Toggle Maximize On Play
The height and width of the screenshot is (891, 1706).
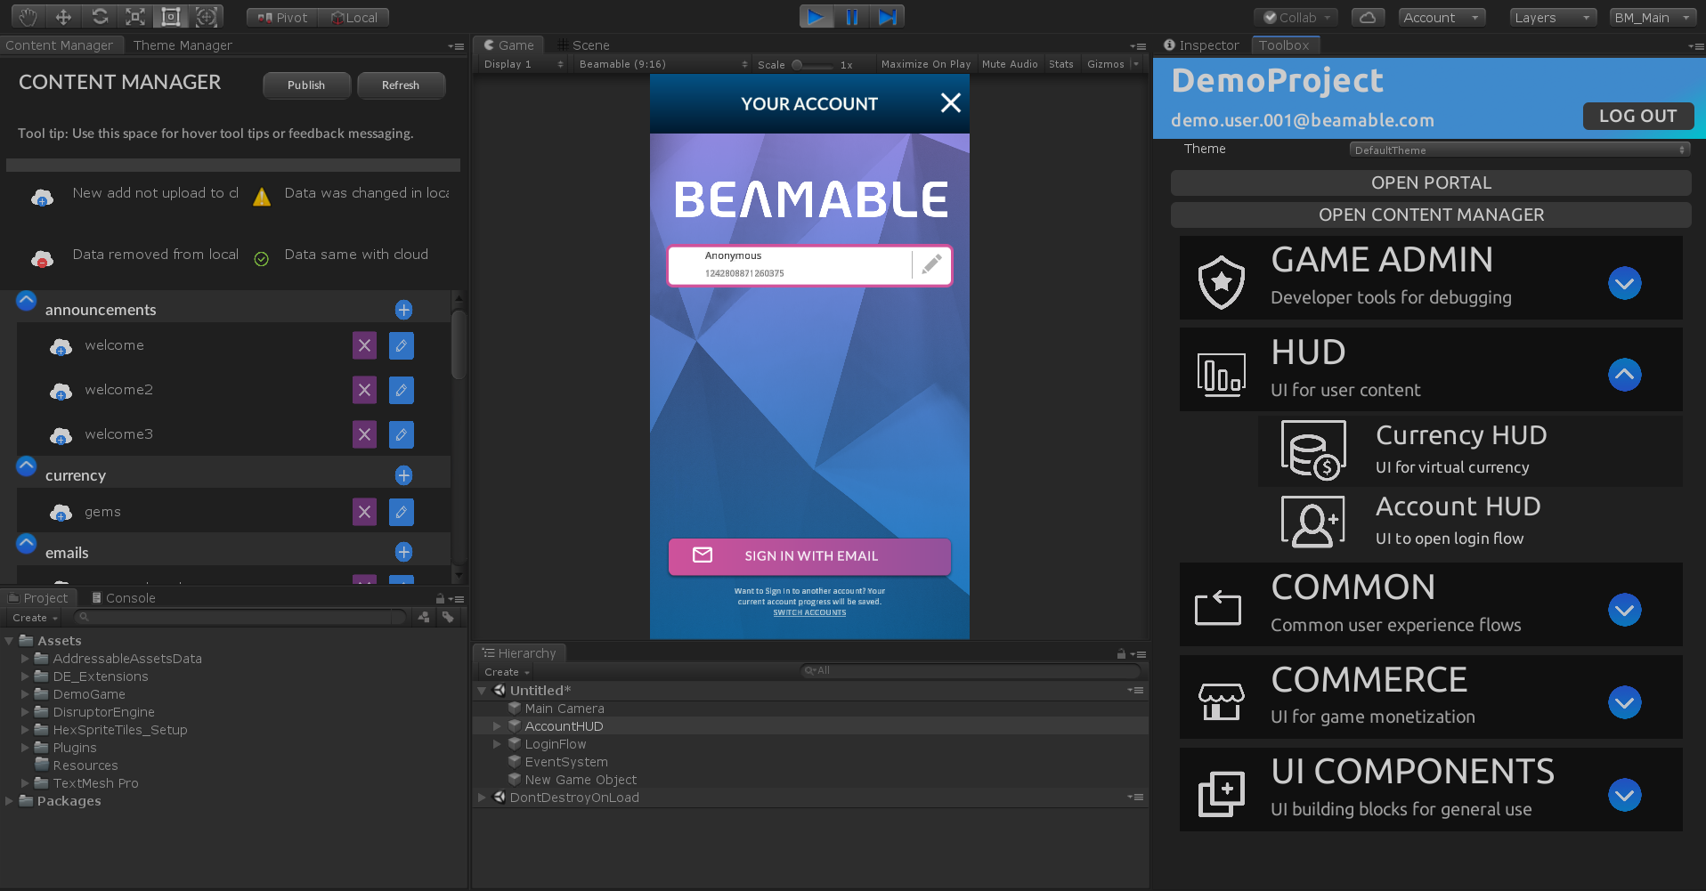click(926, 64)
